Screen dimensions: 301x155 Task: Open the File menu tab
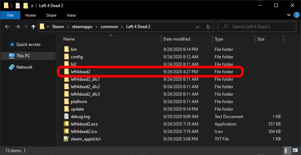tap(10, 15)
